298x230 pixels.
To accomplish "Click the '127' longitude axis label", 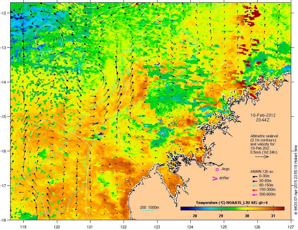I will [x=291, y=227].
